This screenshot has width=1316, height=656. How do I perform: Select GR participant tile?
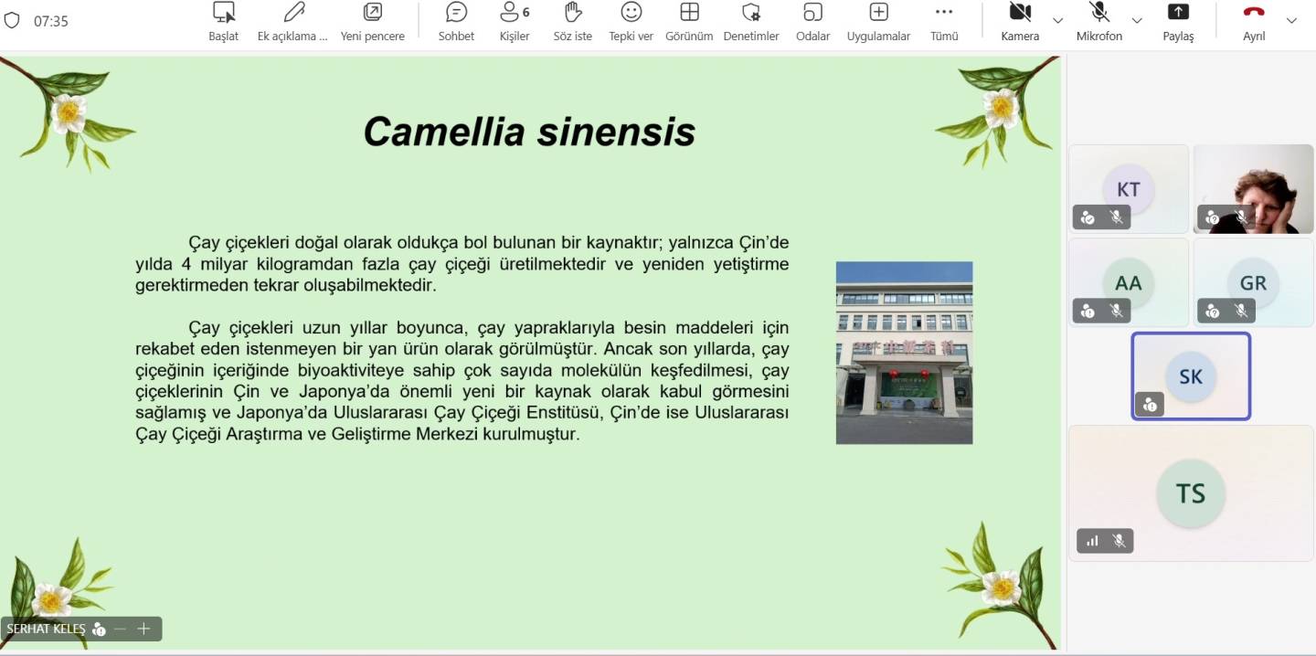pos(1254,282)
